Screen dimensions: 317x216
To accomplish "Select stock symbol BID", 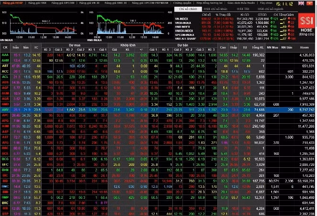I will pos(5,181).
